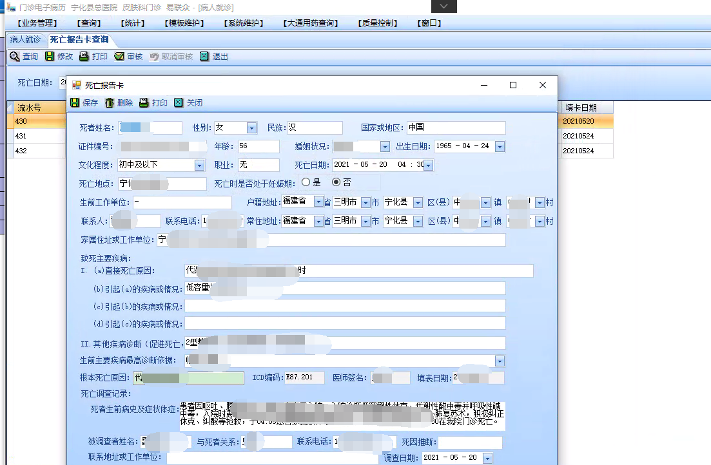The height and width of the screenshot is (465, 711).
Task: Open 户籍地址 province dropdown 福建省
Action: coord(319,202)
